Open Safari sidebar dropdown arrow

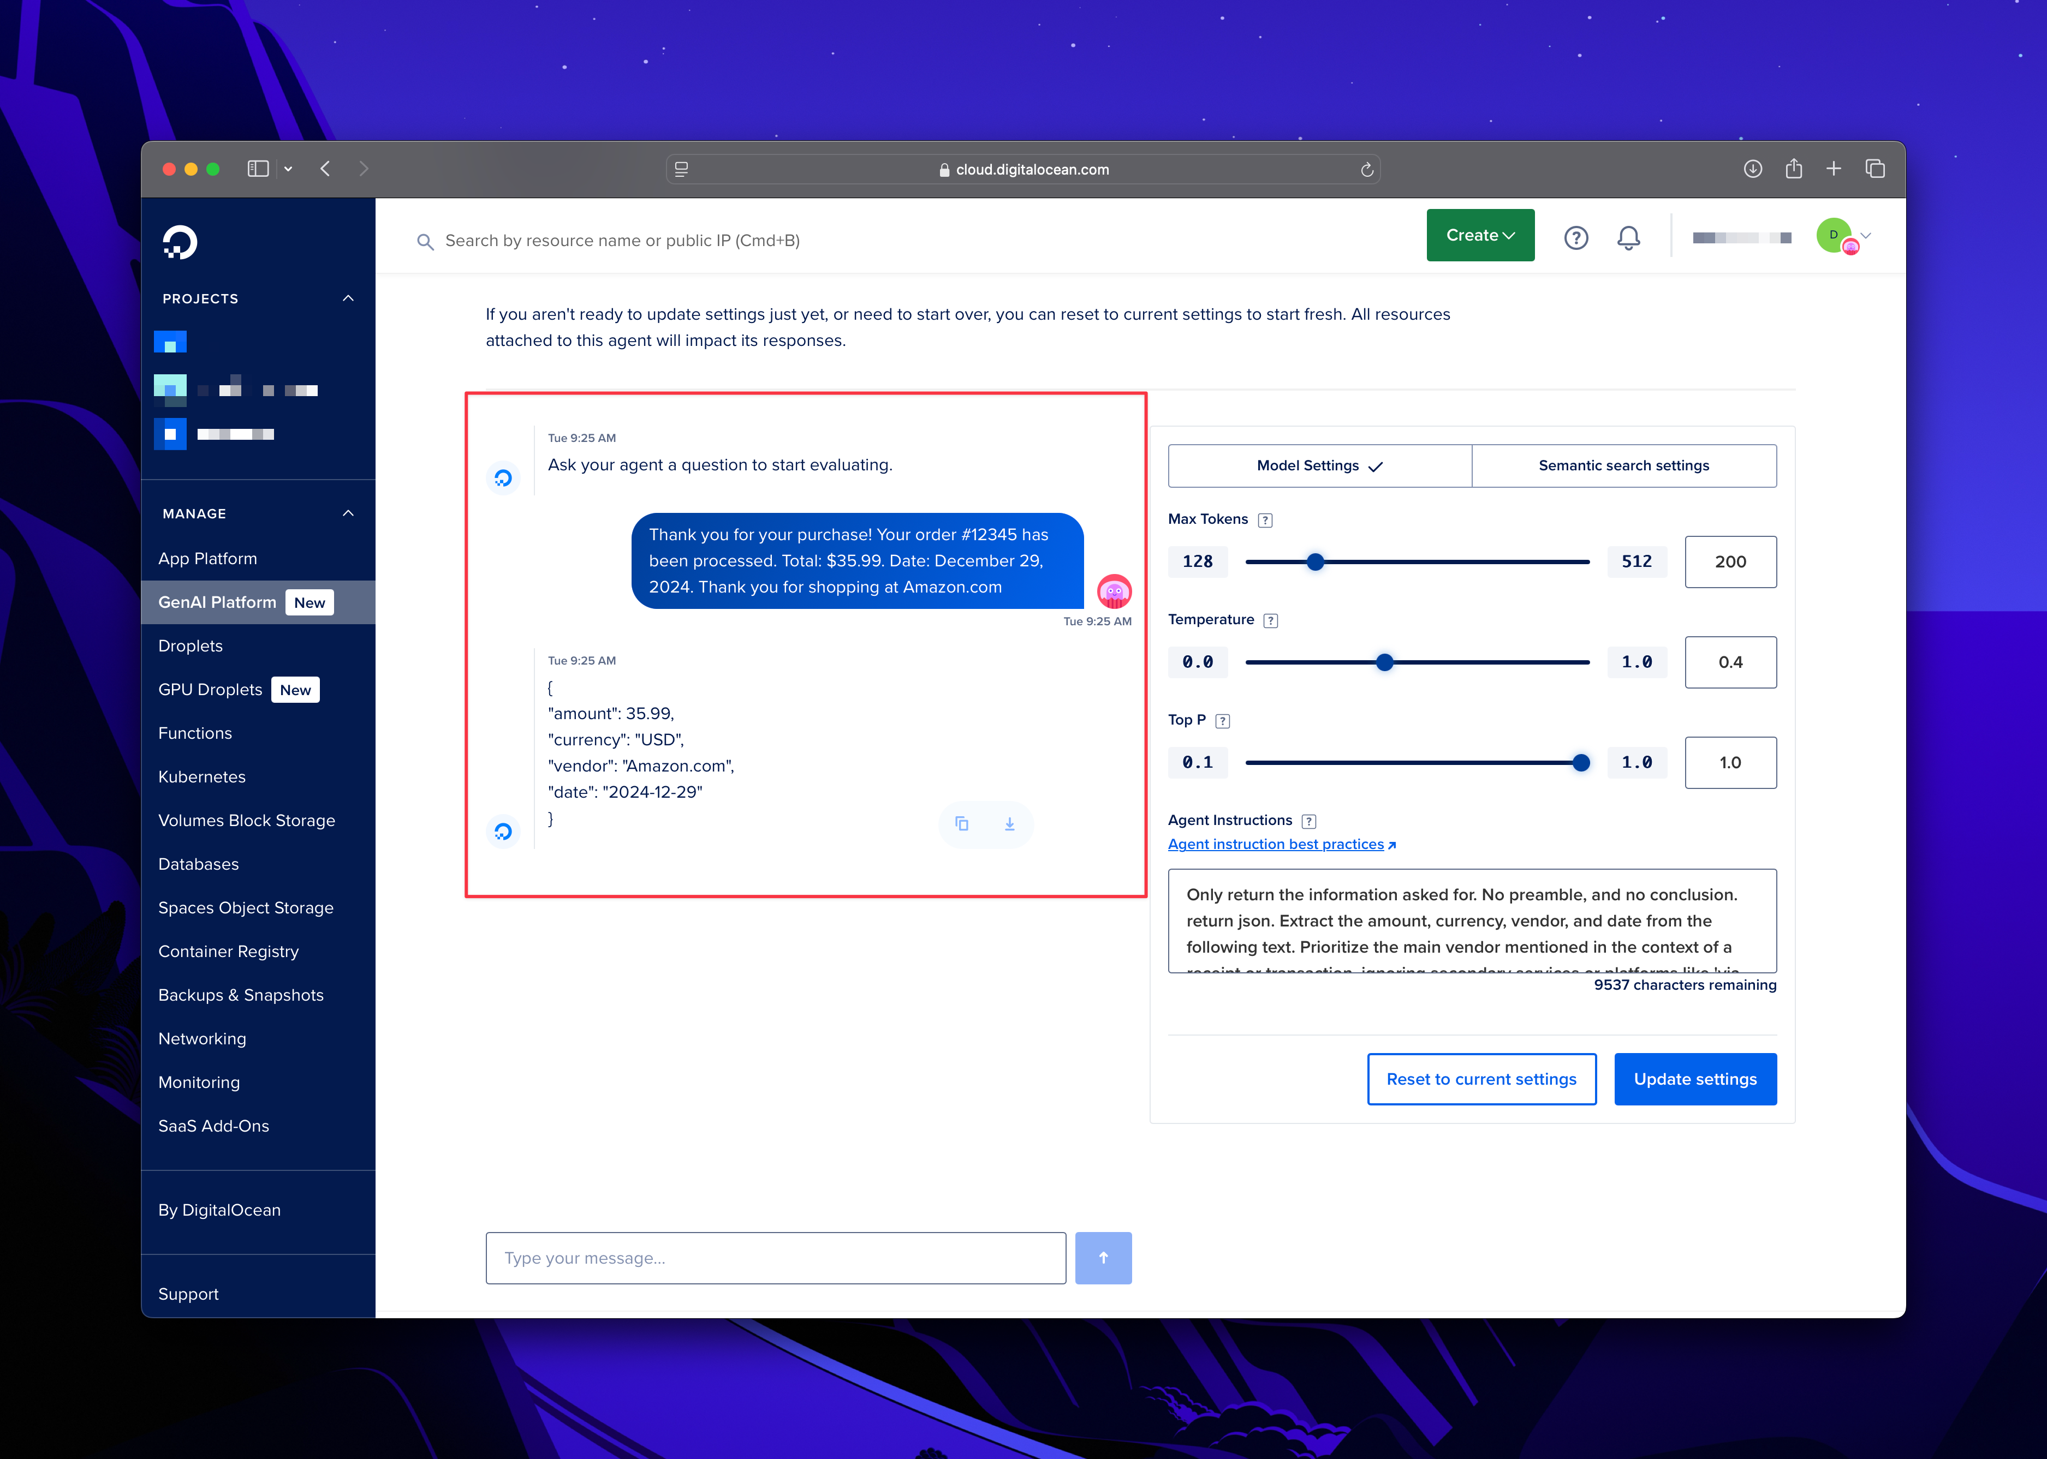coord(288,169)
